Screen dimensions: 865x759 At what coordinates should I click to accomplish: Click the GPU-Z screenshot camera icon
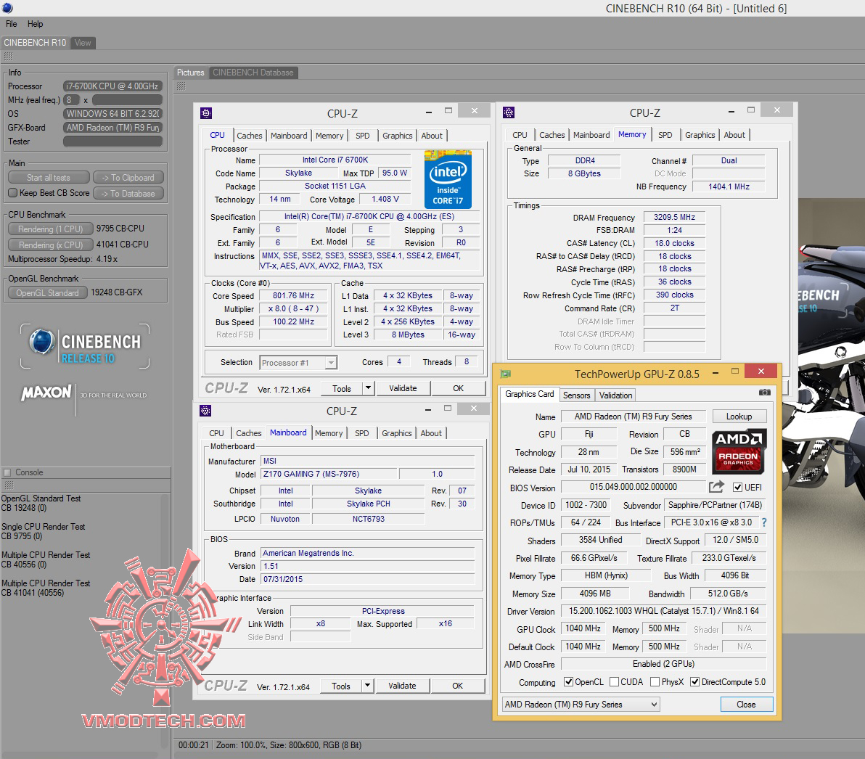[x=764, y=393]
